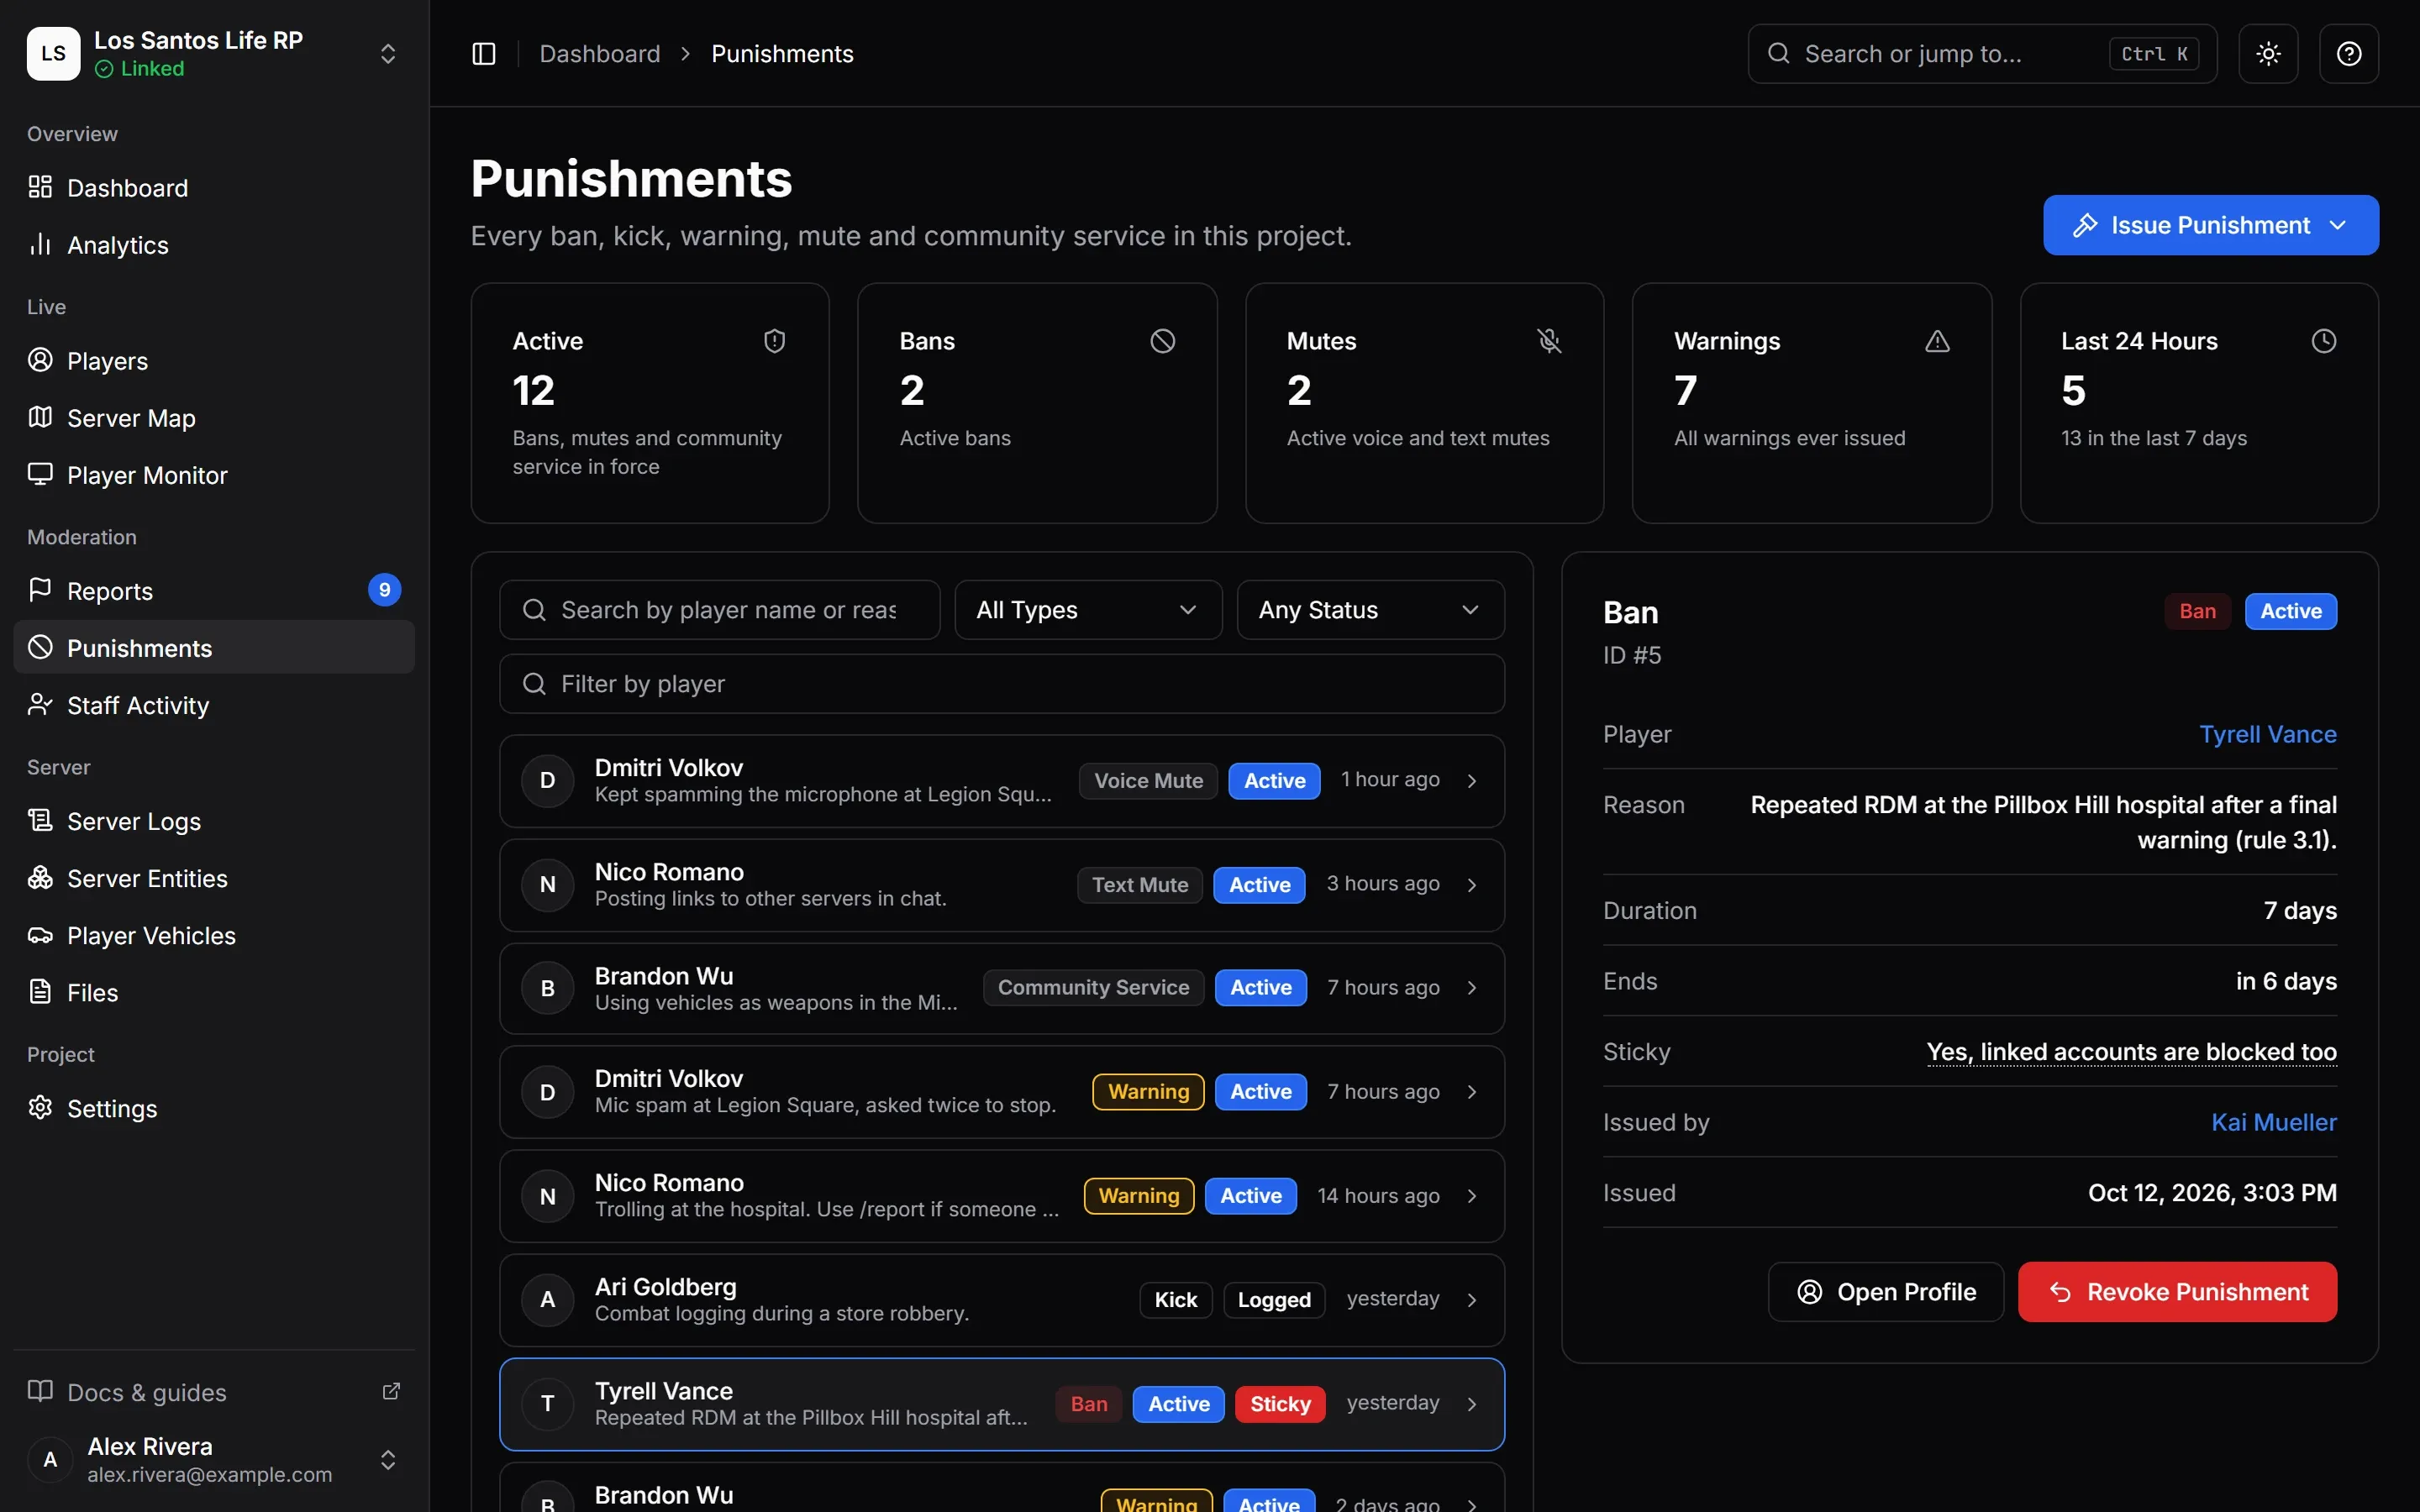Toggle the sidebar panel icon
The width and height of the screenshot is (2420, 1512).
[x=483, y=54]
